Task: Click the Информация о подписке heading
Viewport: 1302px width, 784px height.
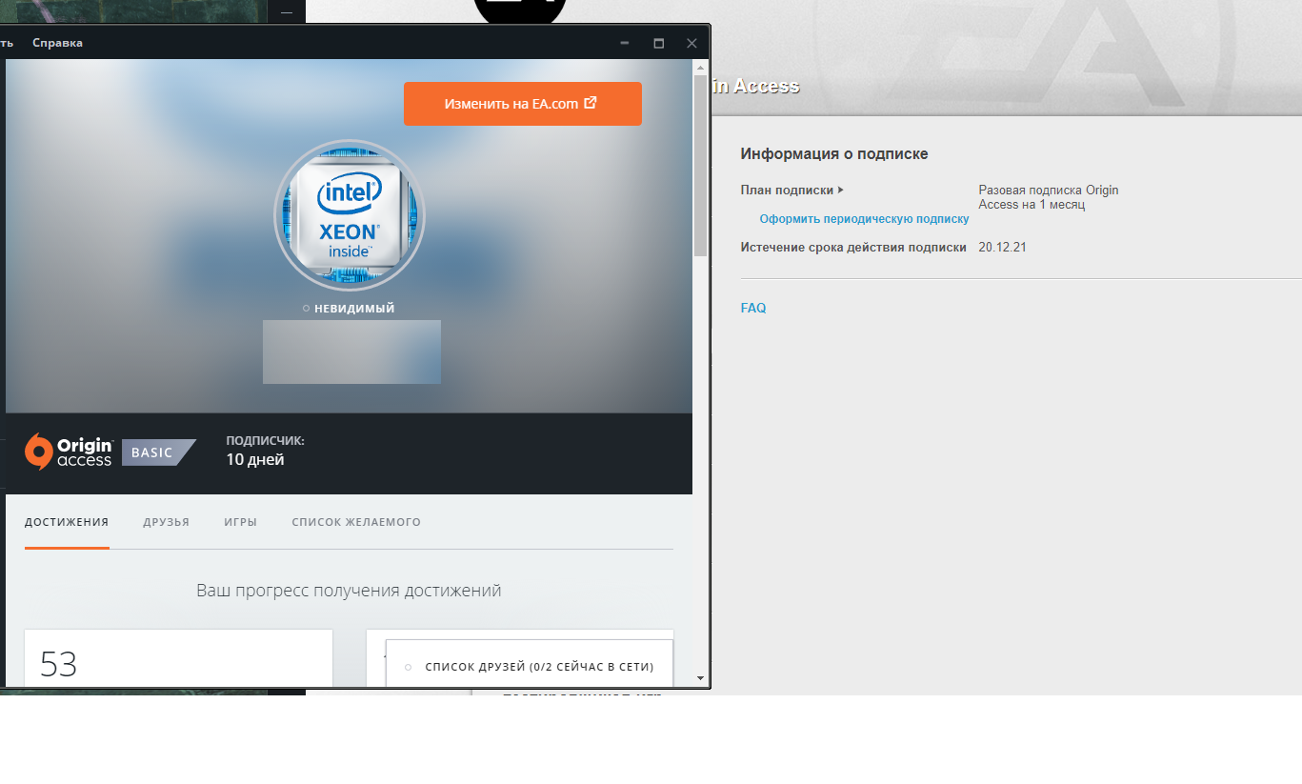Action: (834, 153)
